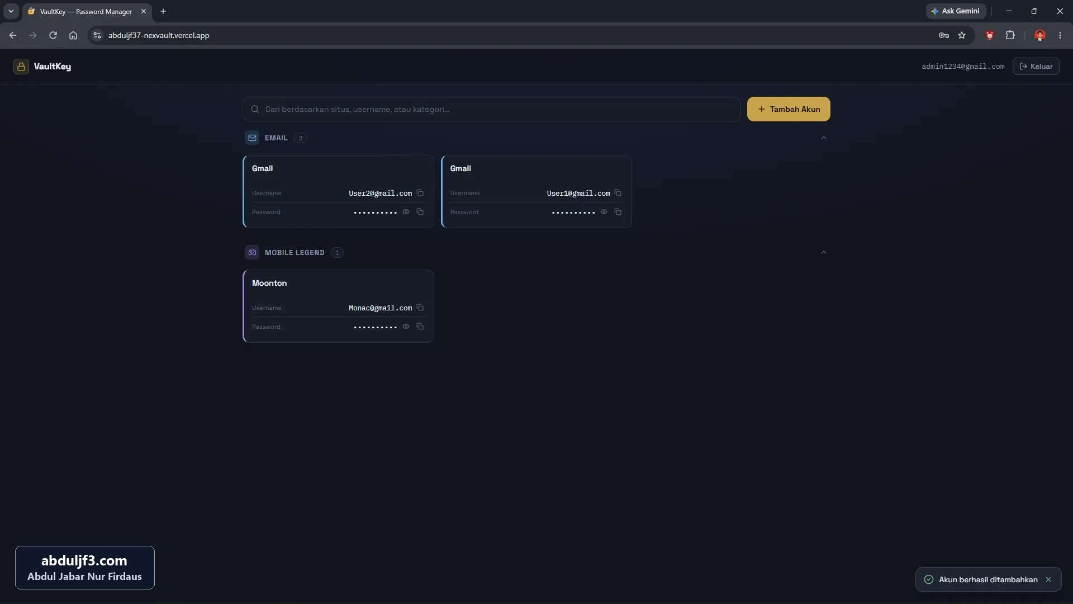Click the search magnifier icon
This screenshot has height=604, width=1073.
click(255, 109)
